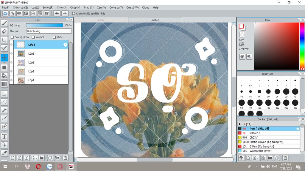
Task: Check the 'Khóa' lock checkbox
Action: [54, 37]
